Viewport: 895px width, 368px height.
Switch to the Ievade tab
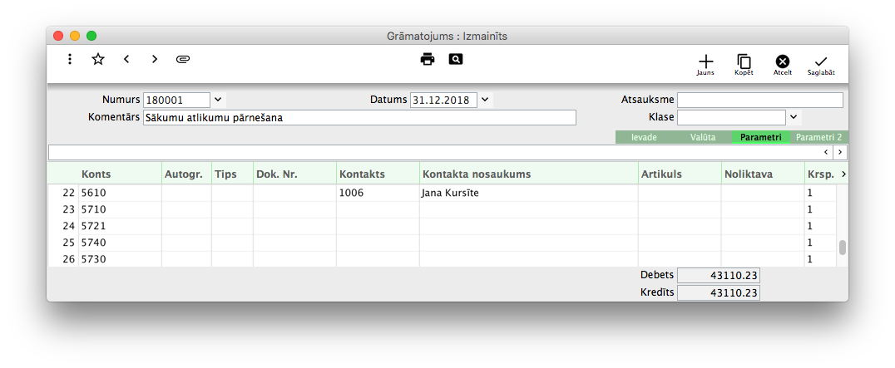[644, 137]
